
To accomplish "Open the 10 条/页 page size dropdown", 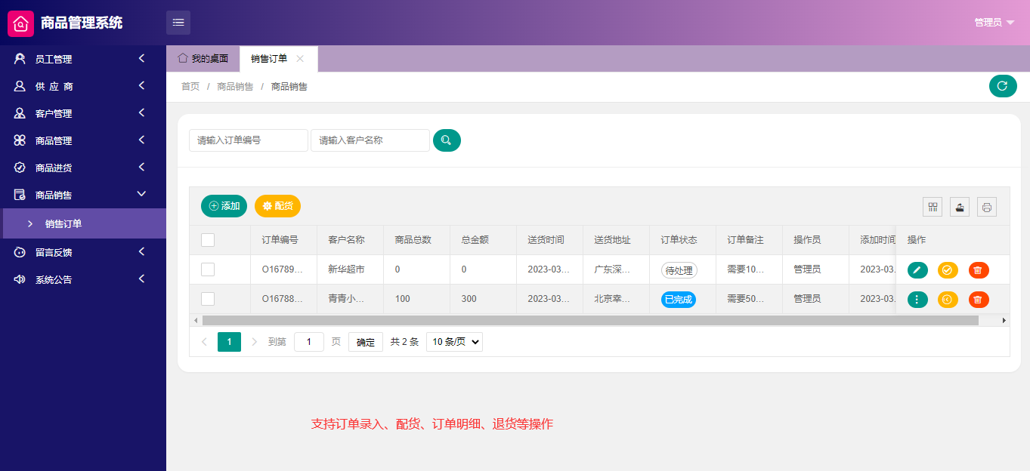I will 454,342.
